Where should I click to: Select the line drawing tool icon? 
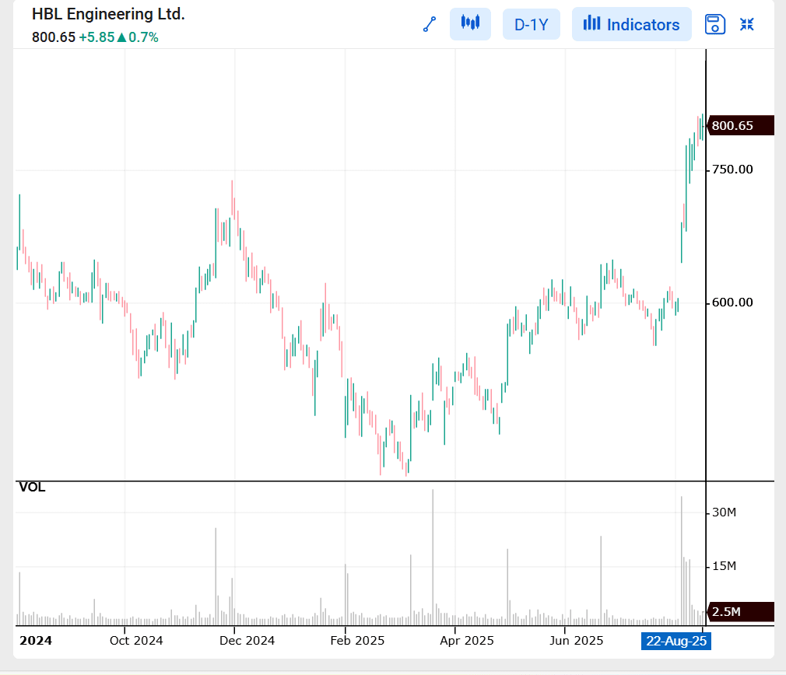pos(430,24)
